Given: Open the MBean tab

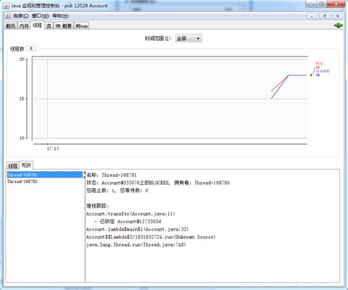Looking at the screenshot, I should 81,26.
